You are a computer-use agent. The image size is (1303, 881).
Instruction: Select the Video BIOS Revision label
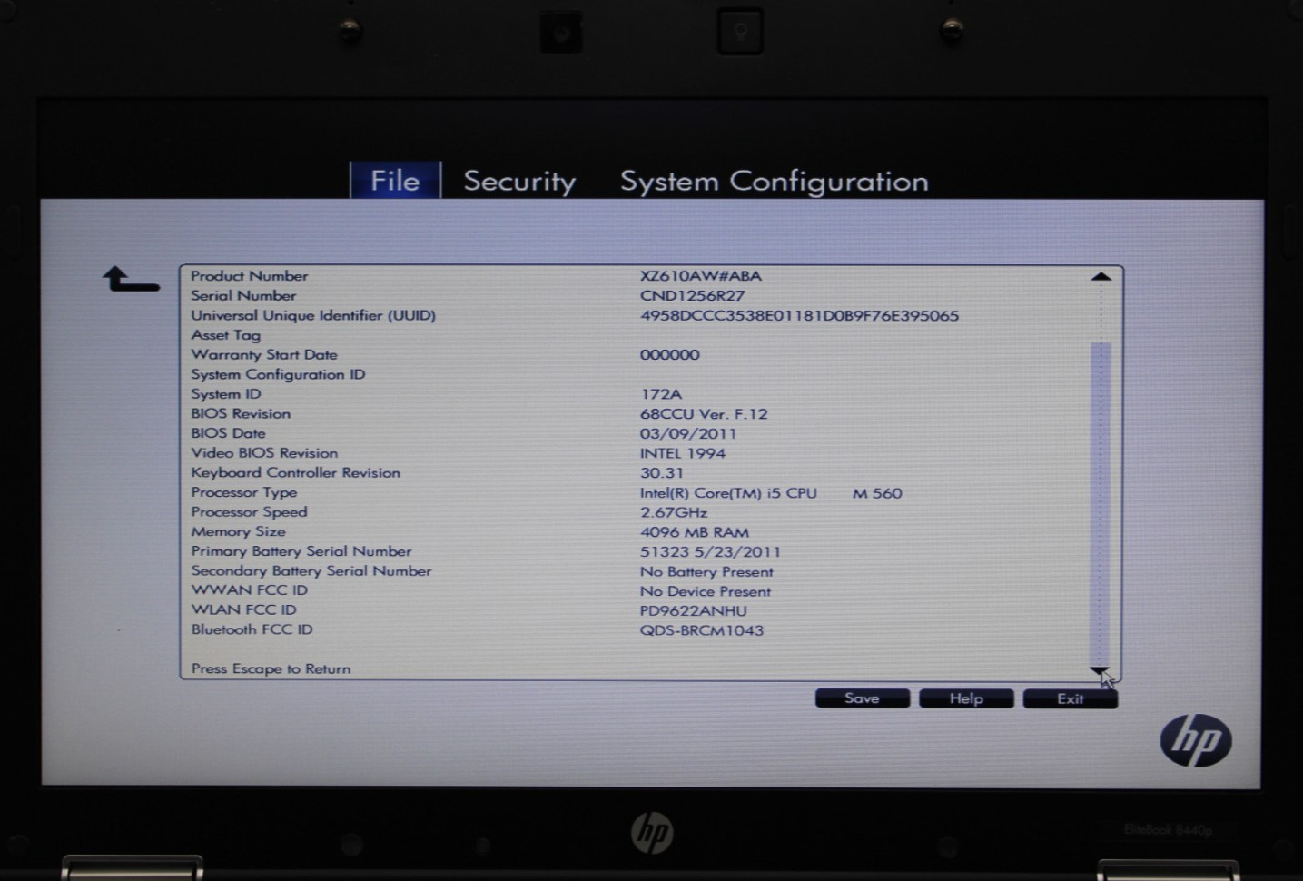click(264, 453)
